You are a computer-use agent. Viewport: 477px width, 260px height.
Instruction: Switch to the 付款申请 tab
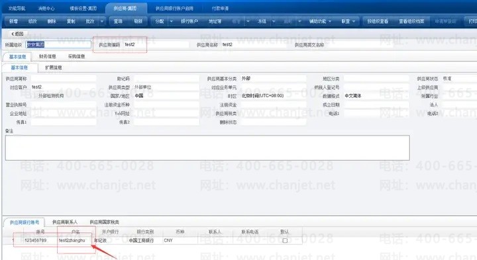220,9
